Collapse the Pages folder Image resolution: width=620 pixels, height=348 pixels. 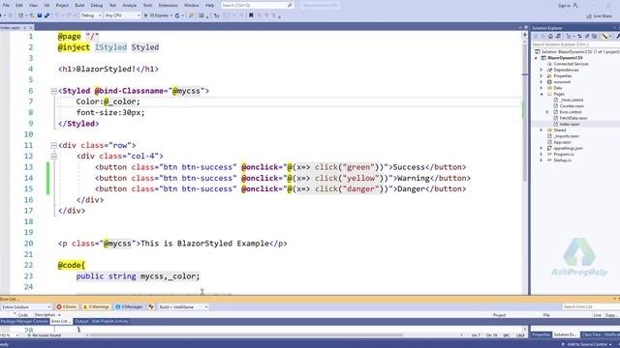(x=542, y=94)
